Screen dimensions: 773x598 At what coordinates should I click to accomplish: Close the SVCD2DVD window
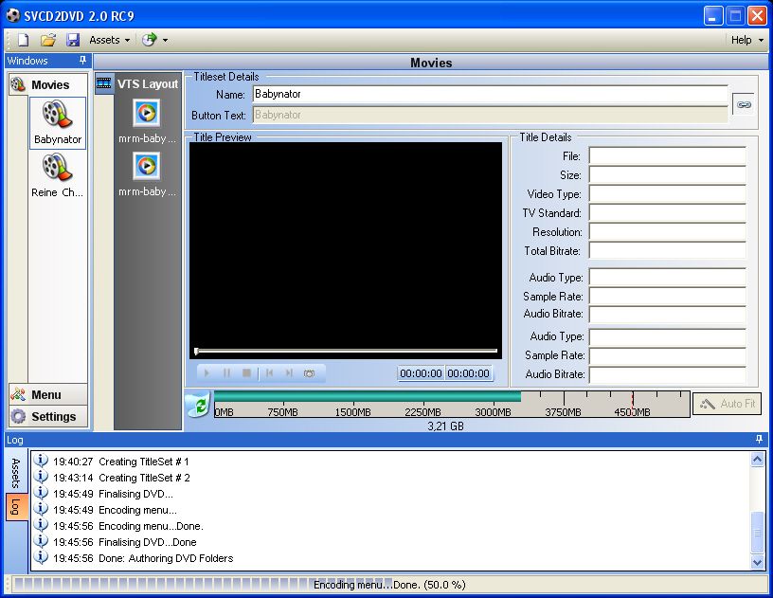(x=757, y=16)
